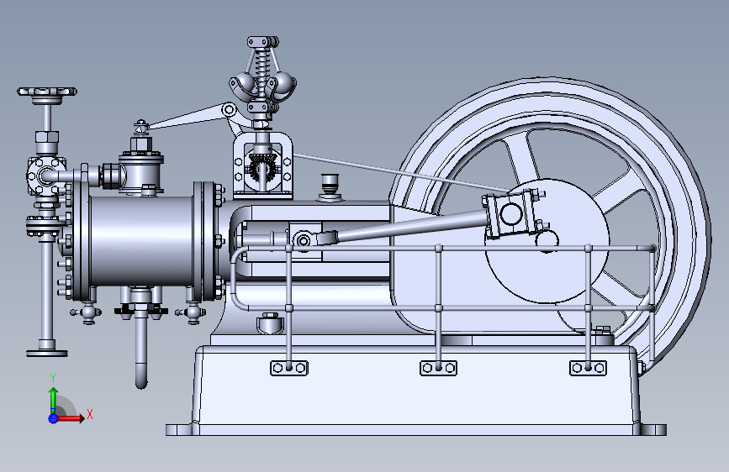
Task: Select the steam cylinder barrel
Action: pyautogui.click(x=141, y=241)
